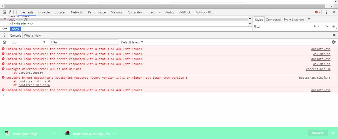The image size is (338, 139).
Task: Open the Performance tab
Action: point(97,12)
